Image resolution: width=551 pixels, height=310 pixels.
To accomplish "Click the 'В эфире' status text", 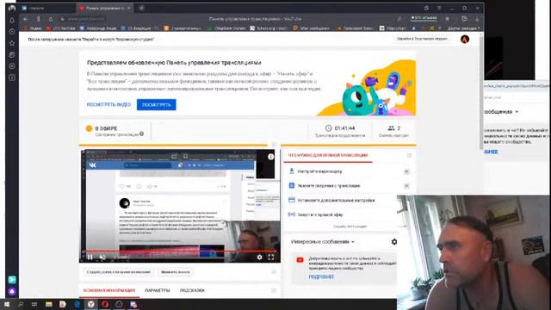I will [106, 128].
